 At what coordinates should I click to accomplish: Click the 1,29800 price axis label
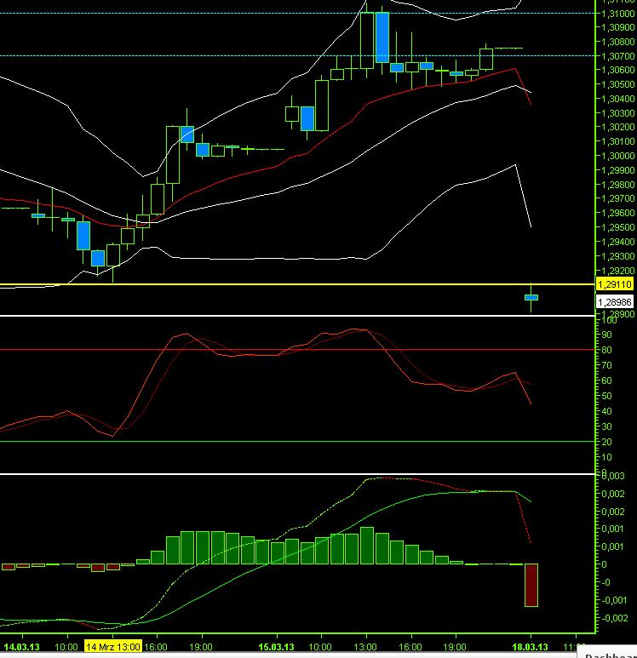[618, 185]
